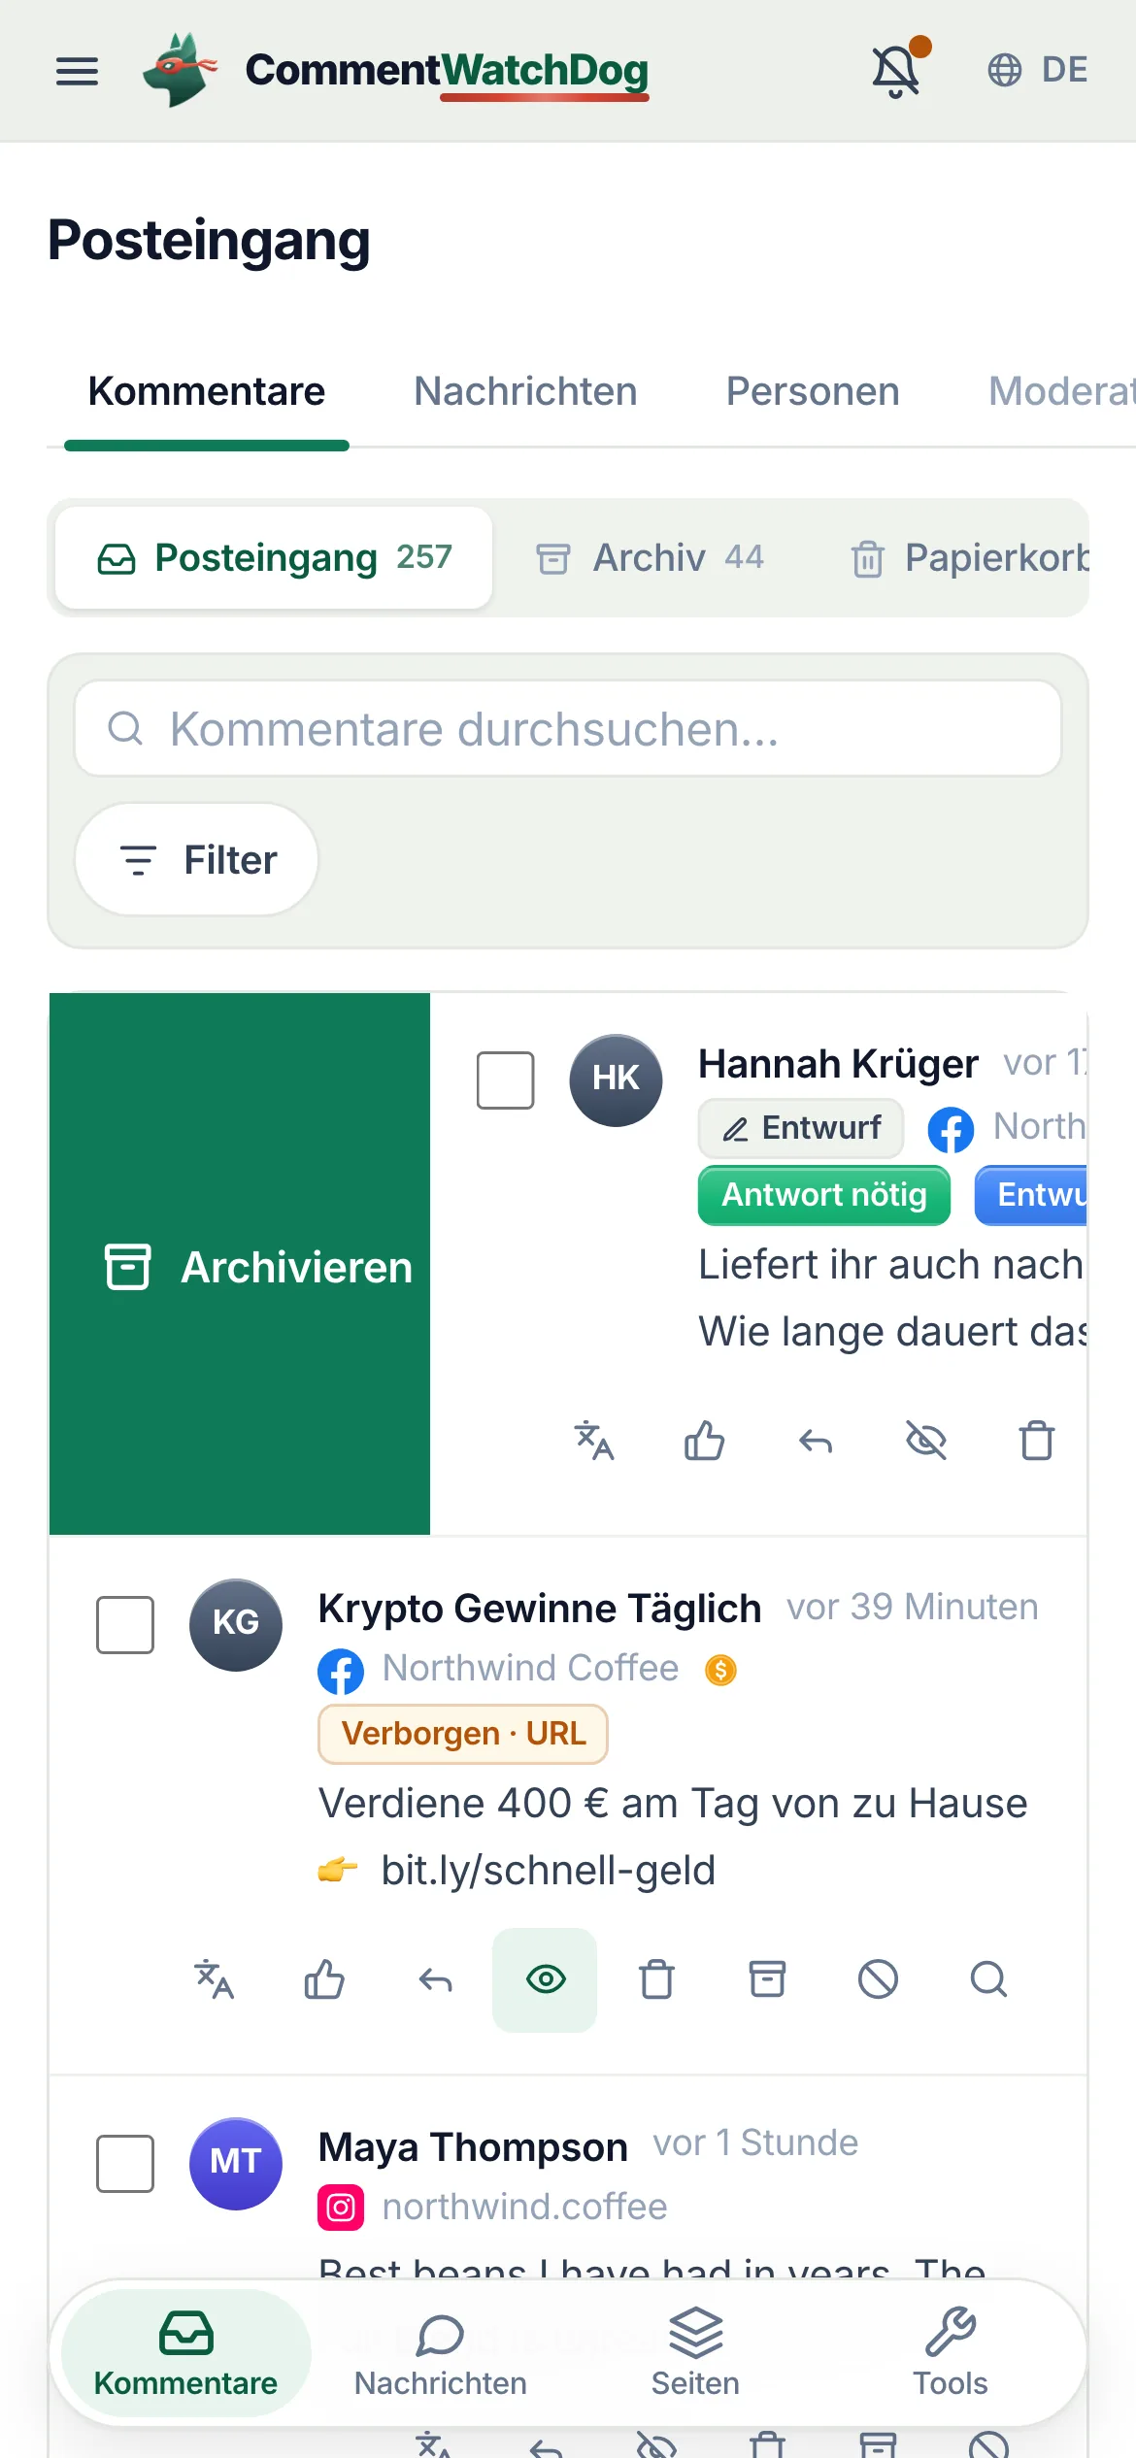
Task: Reply to Hannah Krüger's comment
Action: 815,1441
